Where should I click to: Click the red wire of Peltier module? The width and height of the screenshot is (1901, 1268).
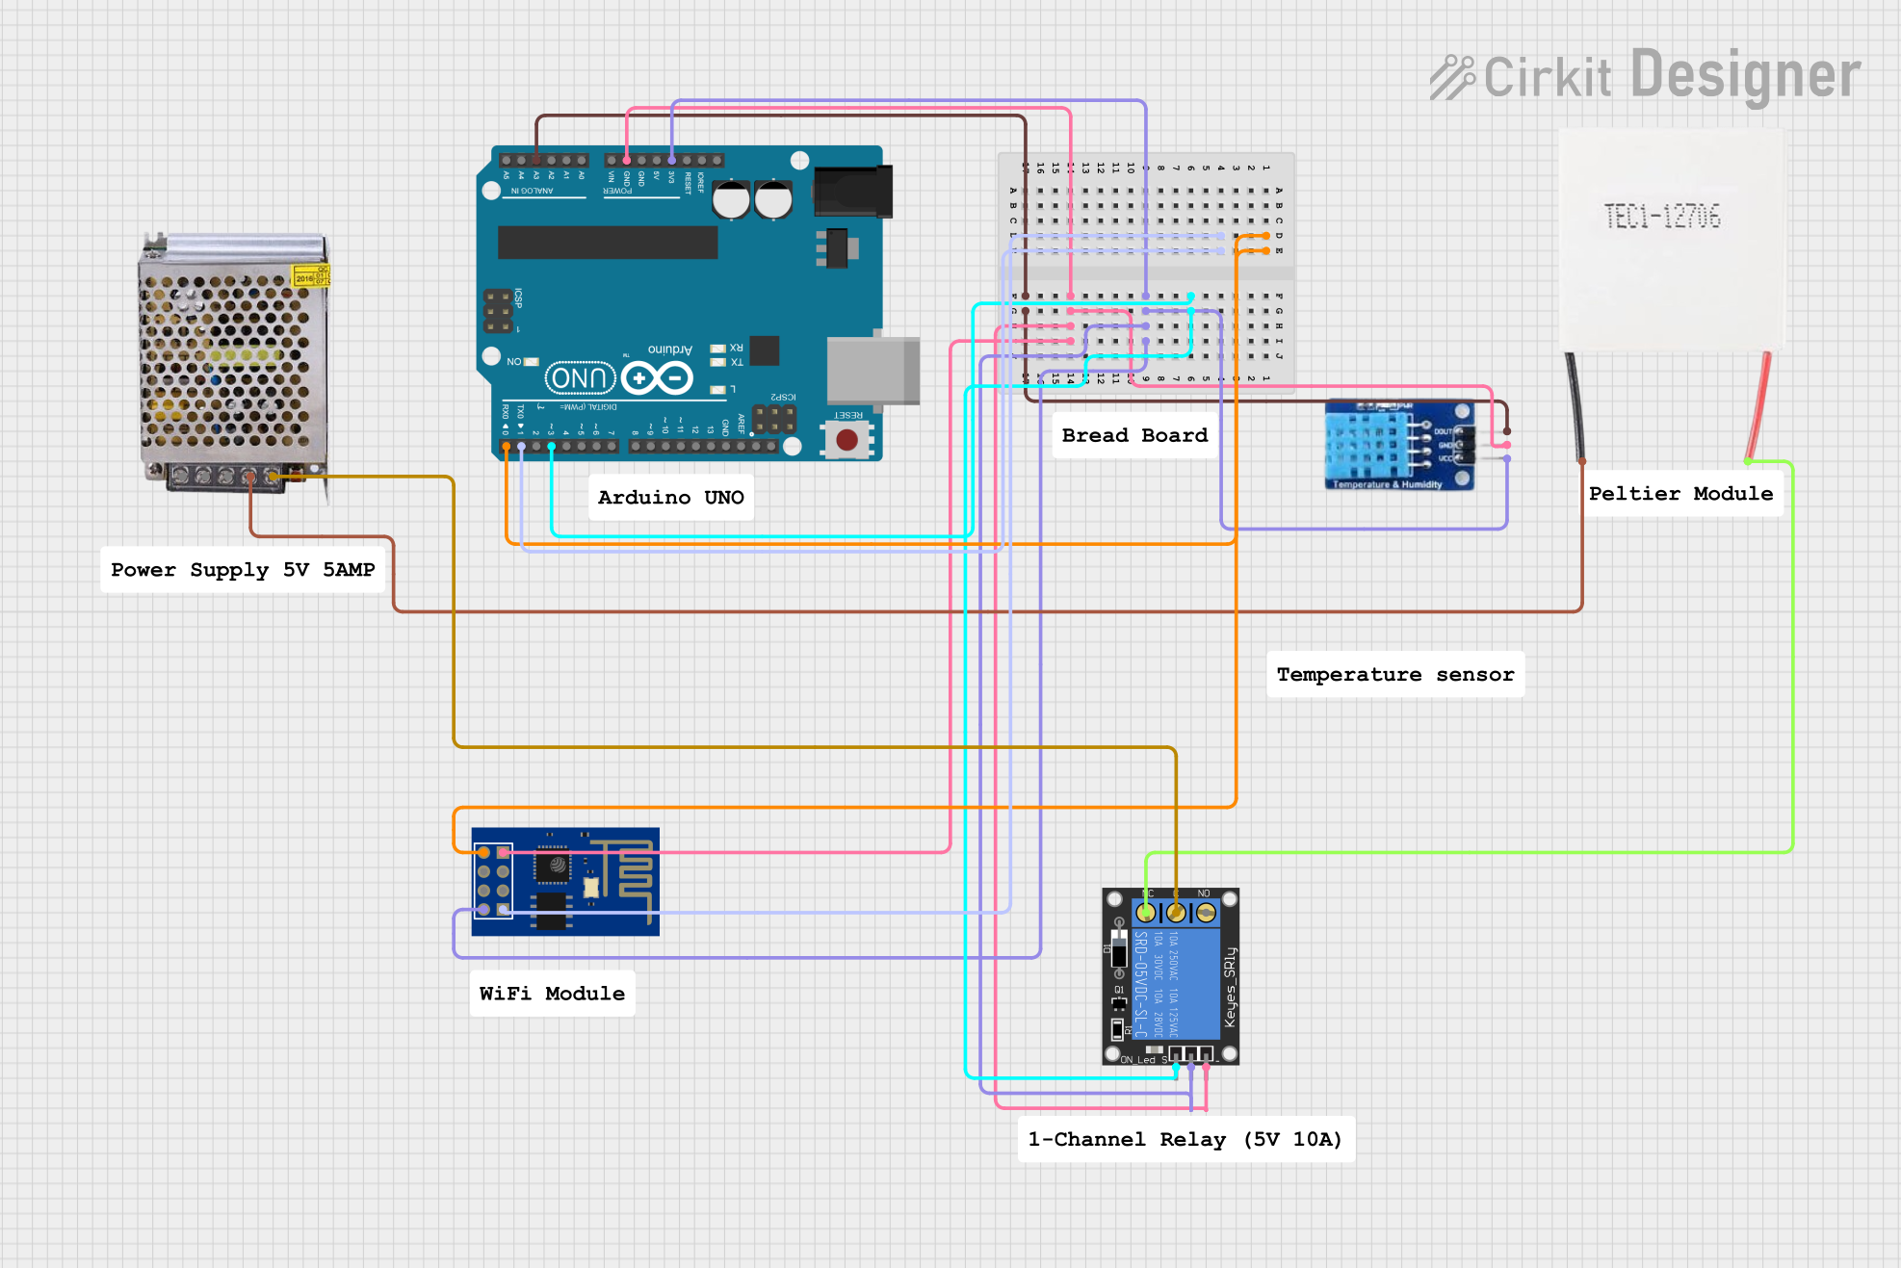pyautogui.click(x=1758, y=405)
